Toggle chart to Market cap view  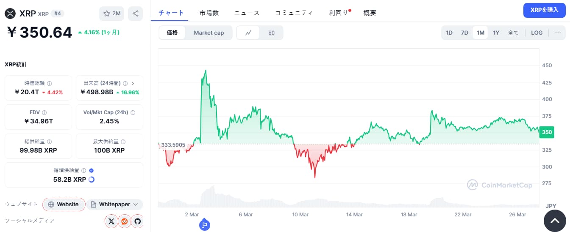tap(209, 33)
